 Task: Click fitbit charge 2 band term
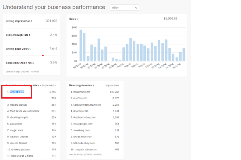pos(22,156)
